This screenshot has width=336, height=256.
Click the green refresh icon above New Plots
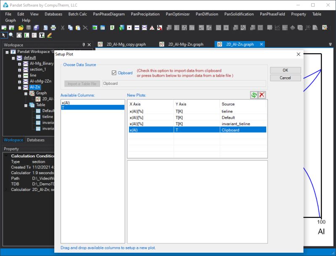pos(254,95)
